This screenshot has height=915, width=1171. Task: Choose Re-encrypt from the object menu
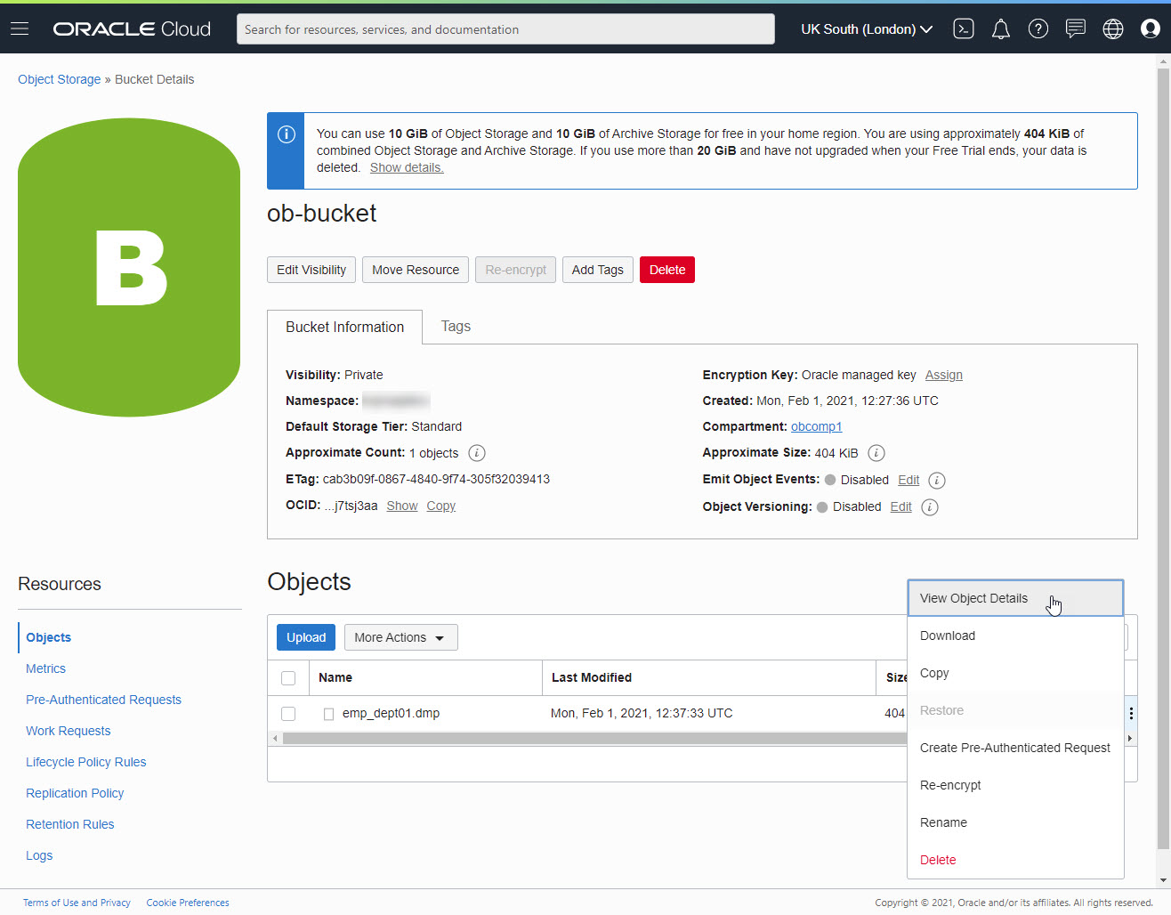(x=1015, y=785)
